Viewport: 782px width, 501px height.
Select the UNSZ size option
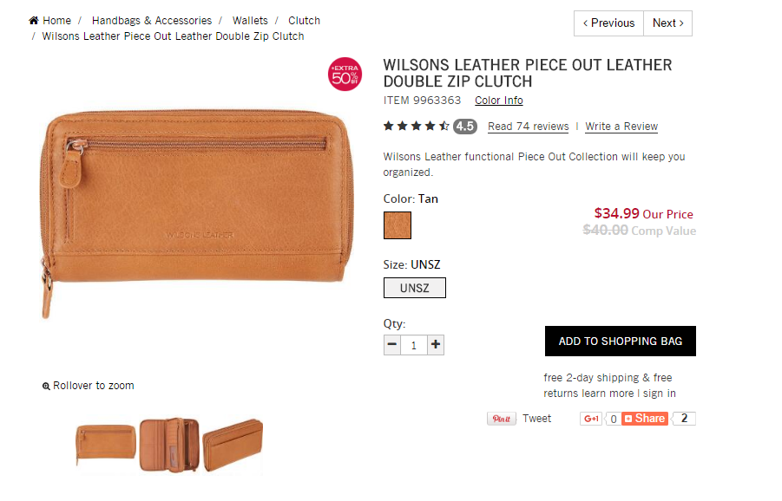point(415,288)
